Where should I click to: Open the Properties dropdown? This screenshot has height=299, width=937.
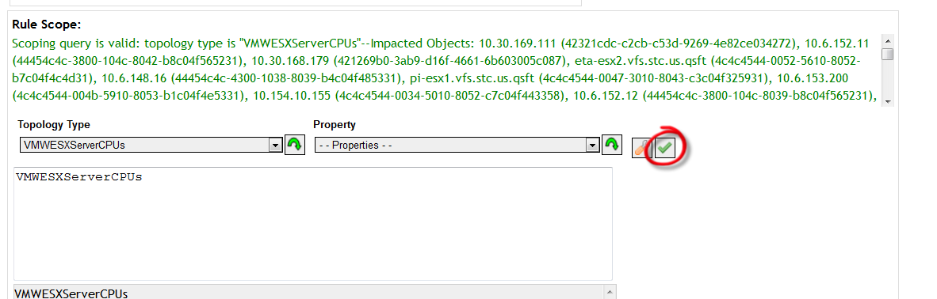(457, 145)
